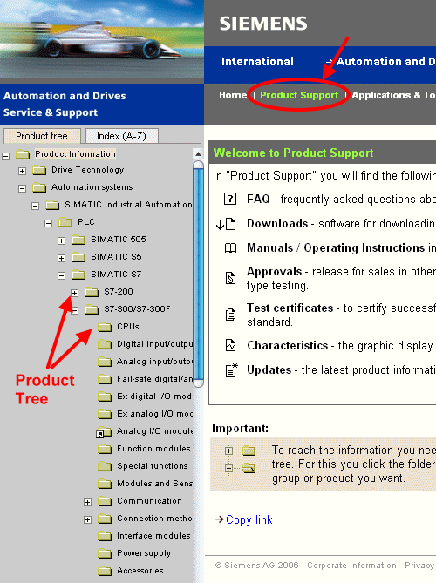Open Applications & Tools navigation item
Viewport: 436px width, 583px height.
tap(393, 95)
